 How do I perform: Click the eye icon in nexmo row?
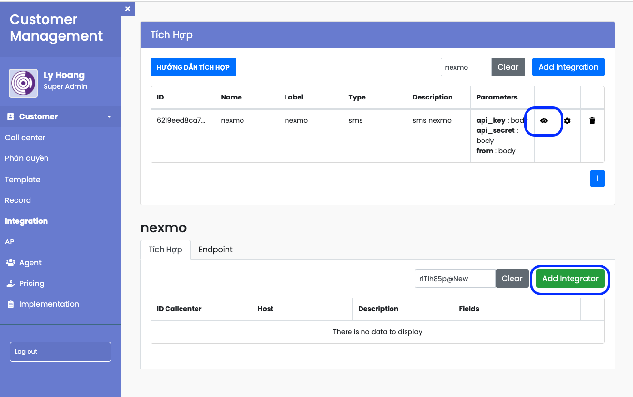[x=544, y=121]
